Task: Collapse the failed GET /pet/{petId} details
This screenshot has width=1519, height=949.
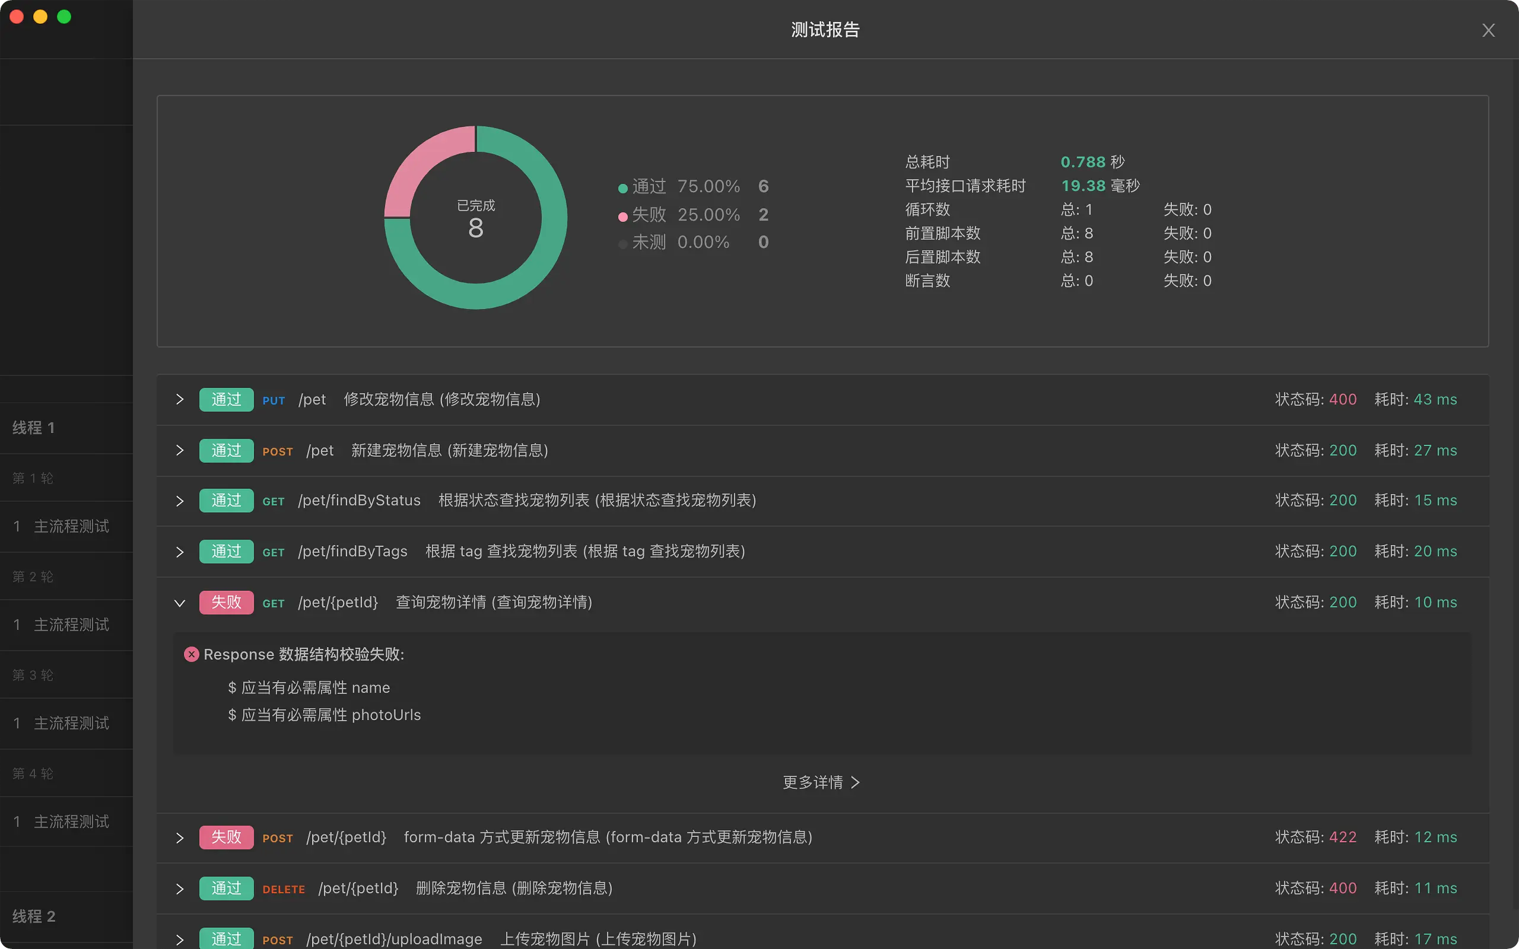Action: (180, 603)
